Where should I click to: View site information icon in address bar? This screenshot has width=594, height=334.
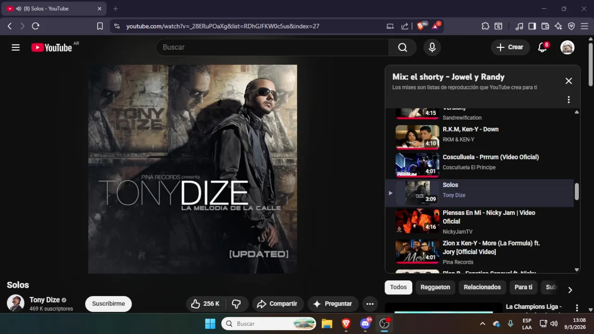(116, 26)
